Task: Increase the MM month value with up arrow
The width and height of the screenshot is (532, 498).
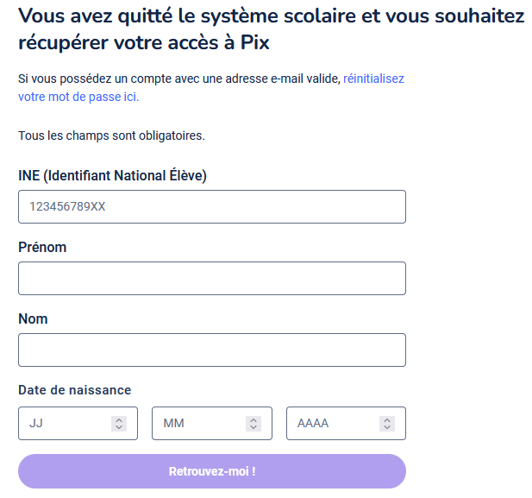Action: coord(253,419)
